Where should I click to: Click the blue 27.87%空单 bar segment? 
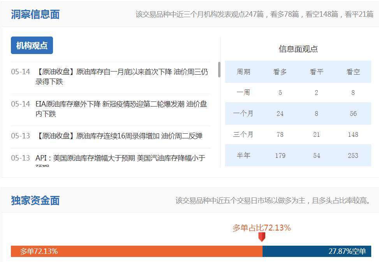(x=317, y=251)
